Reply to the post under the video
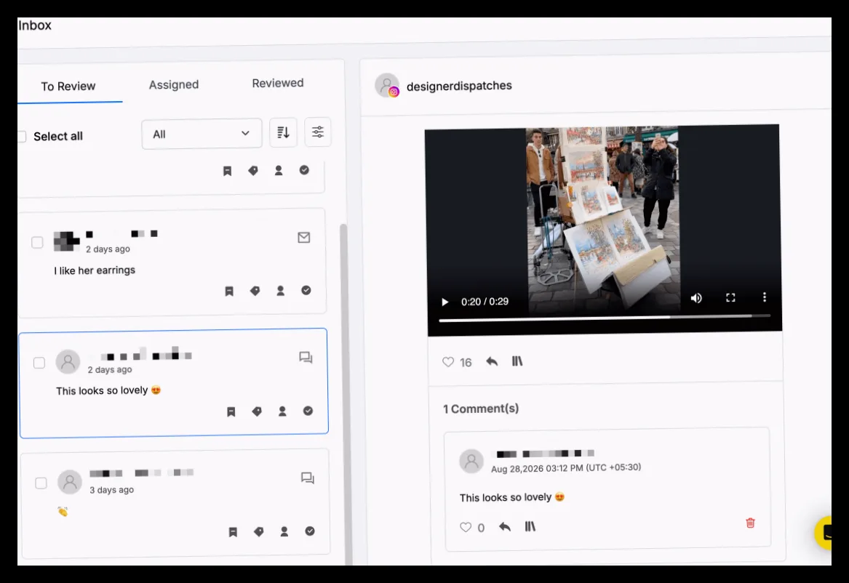 [x=492, y=361]
